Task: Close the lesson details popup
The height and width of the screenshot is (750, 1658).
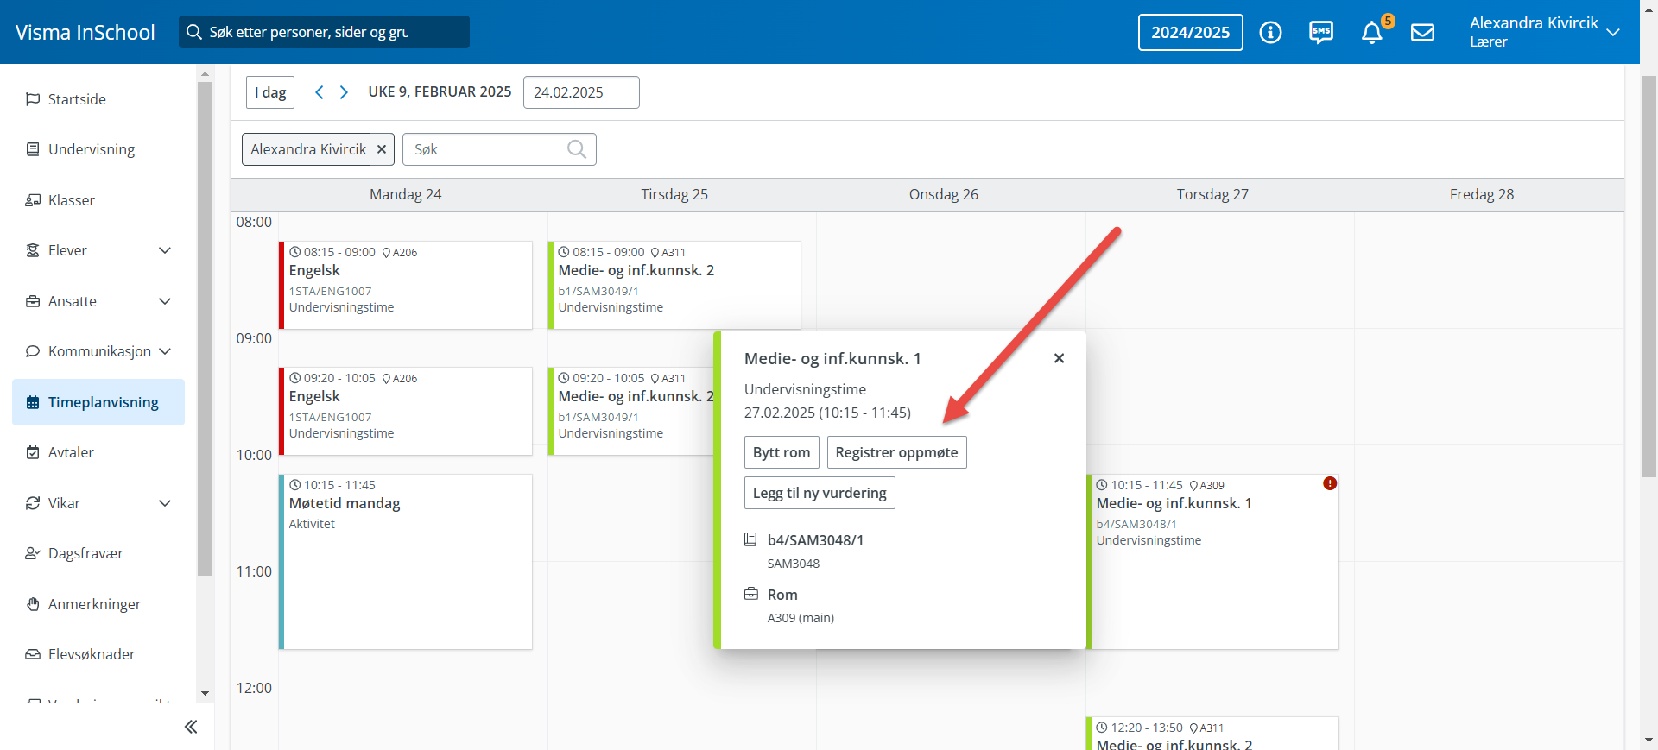Action: pos(1059,358)
